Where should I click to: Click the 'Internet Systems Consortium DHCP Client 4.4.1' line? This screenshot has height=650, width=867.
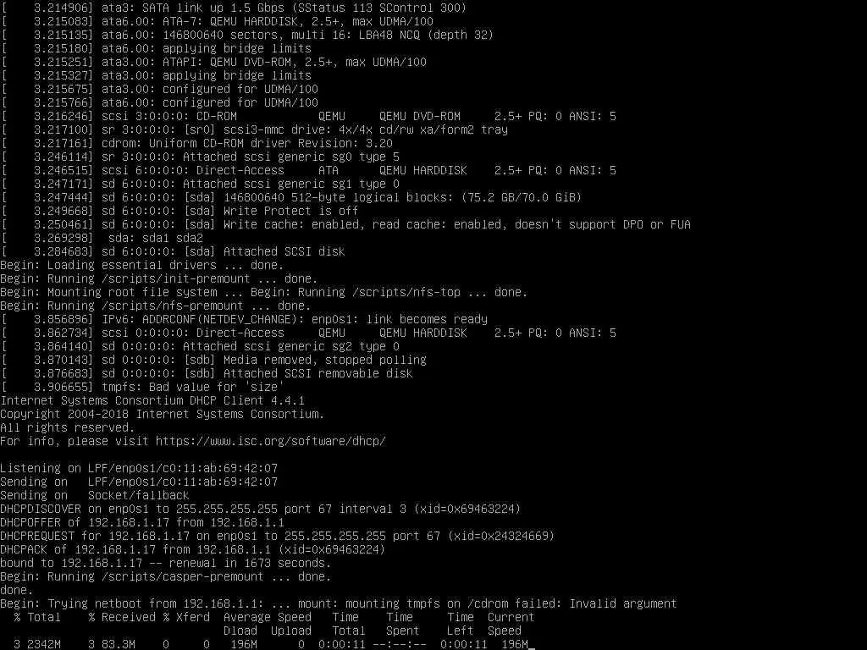tap(152, 400)
